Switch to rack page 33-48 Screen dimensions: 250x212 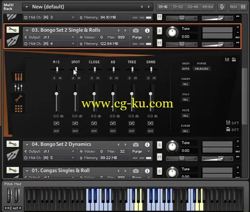point(193,7)
